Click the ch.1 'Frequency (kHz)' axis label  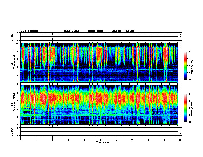14,60
